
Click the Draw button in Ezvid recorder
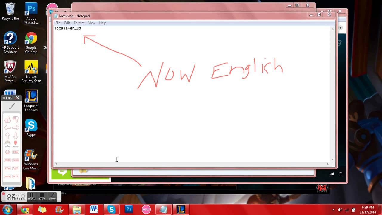coord(52,196)
